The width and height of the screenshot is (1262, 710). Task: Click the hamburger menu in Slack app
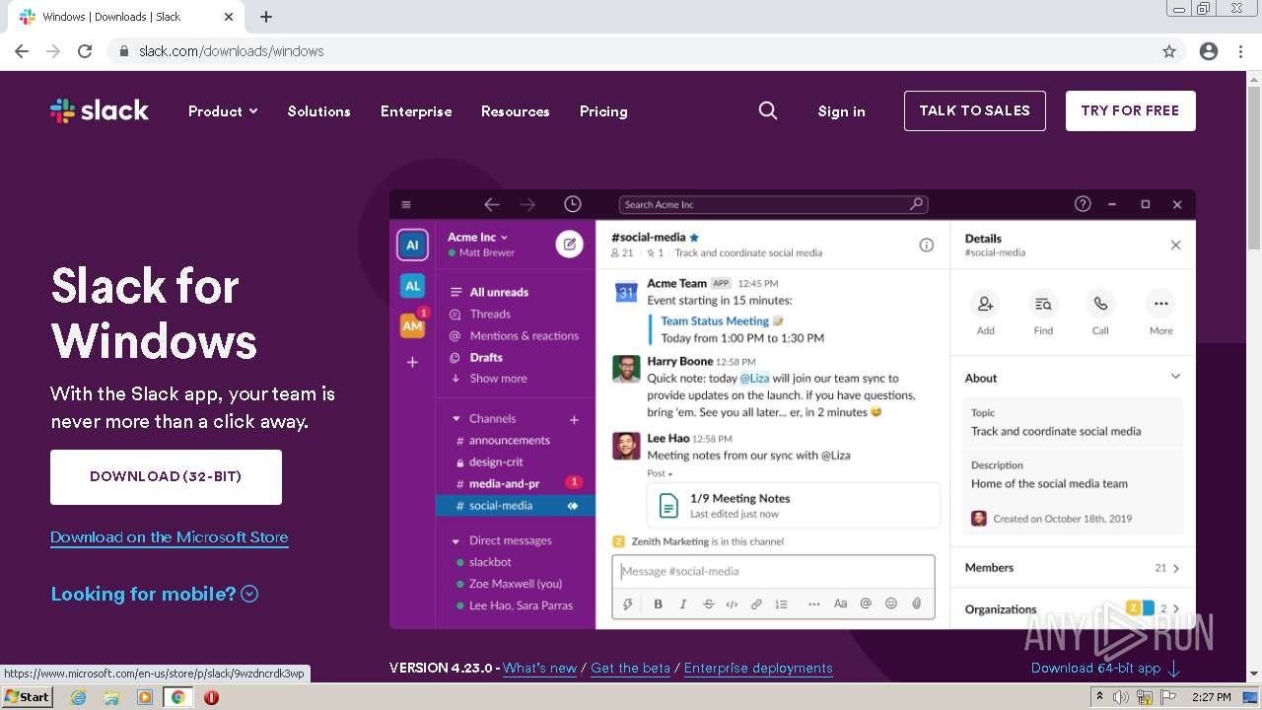(x=405, y=204)
